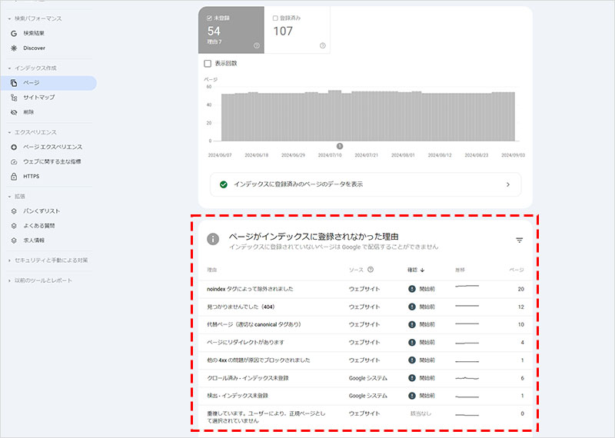Click the help icon in 未登録 card
Image resolution: width=615 pixels, height=438 pixels.
pyautogui.click(x=256, y=45)
